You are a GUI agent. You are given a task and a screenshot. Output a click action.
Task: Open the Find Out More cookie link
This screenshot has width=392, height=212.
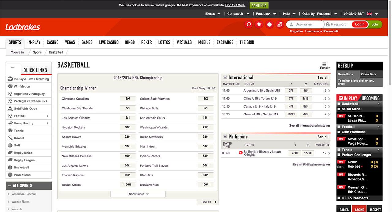coord(235,5)
